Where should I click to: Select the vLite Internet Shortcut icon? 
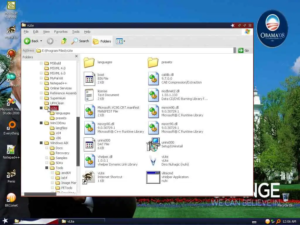(88, 177)
